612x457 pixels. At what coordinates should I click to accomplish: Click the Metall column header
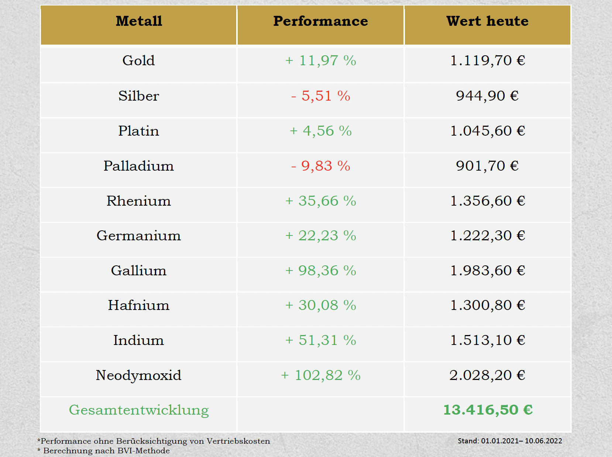click(x=139, y=21)
